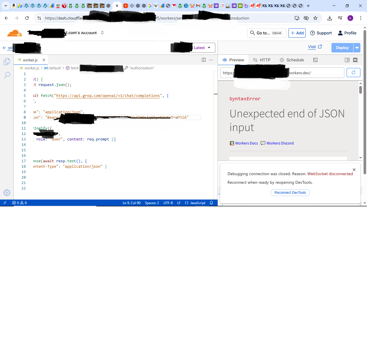Toggle the docs side panel icon
The height and width of the screenshot is (344, 367).
point(347,60)
